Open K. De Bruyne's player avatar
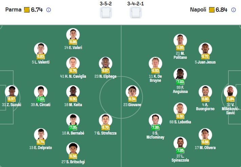The height and width of the screenshot is (167, 241). pyautogui.click(x=155, y=64)
